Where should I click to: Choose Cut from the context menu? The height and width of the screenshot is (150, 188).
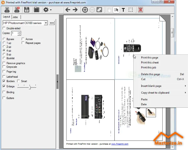tap(143, 79)
